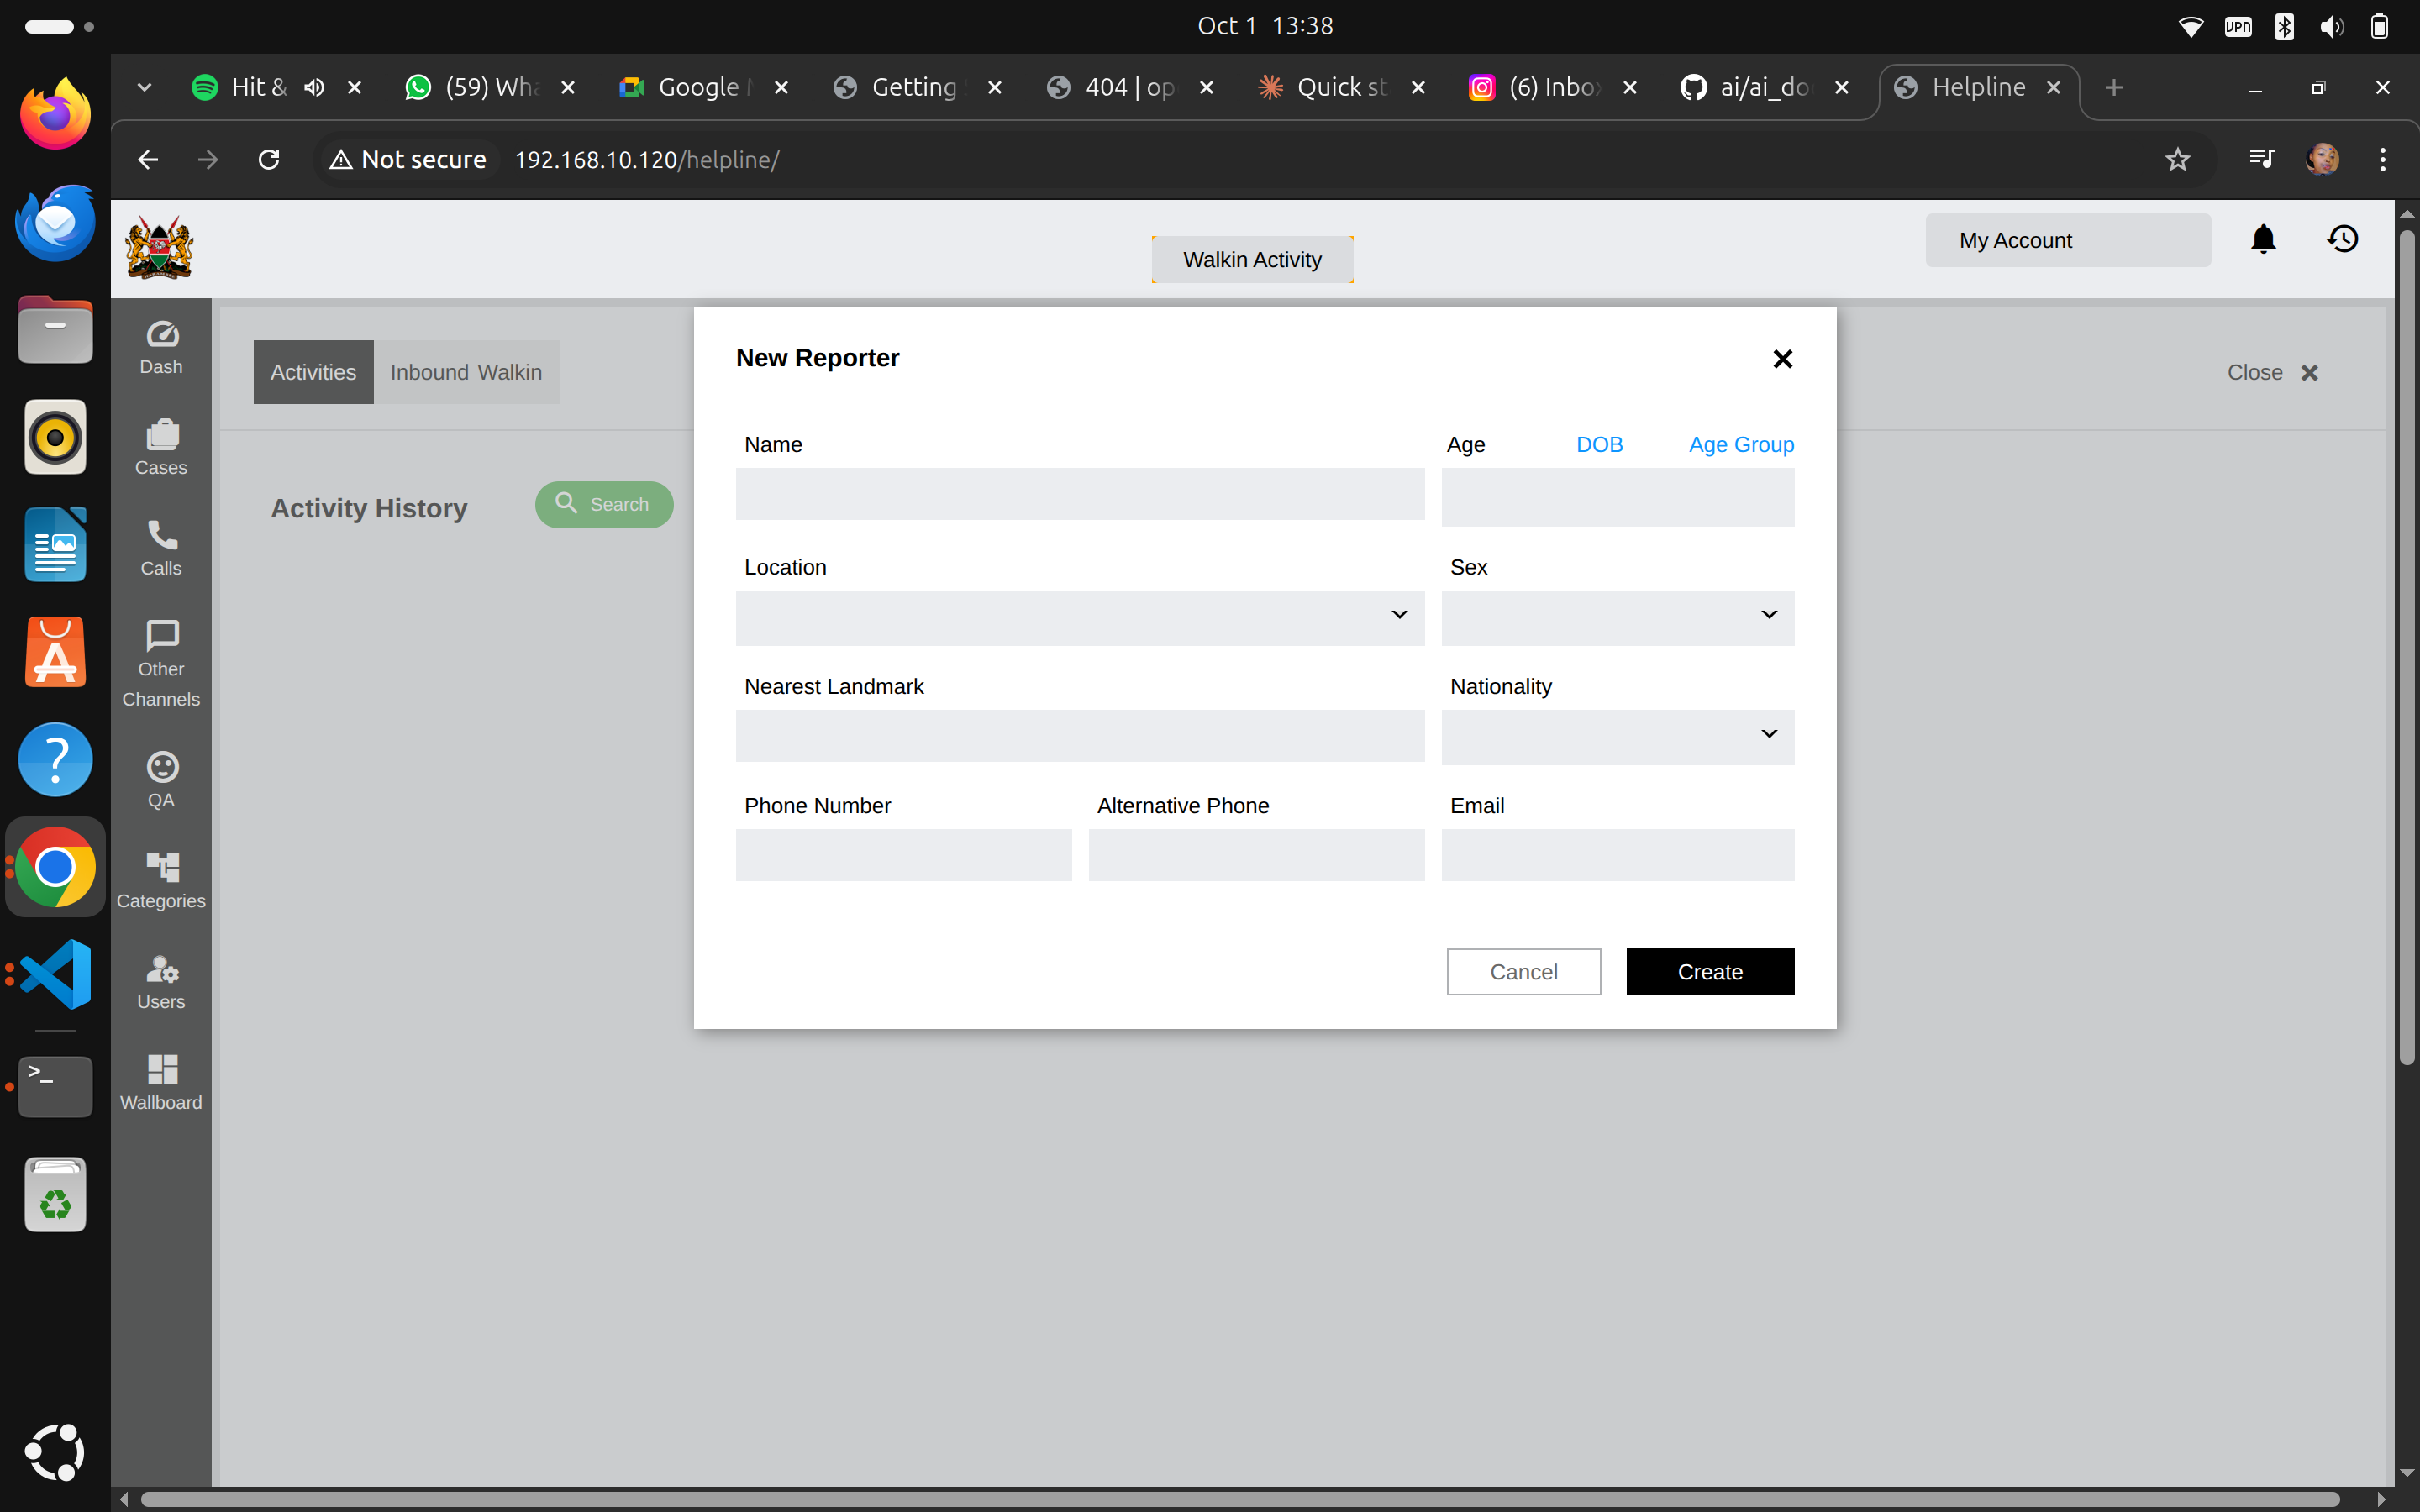Screen dimensions: 2420x1512
Task: Click the Name input field
Action: click(1080, 495)
